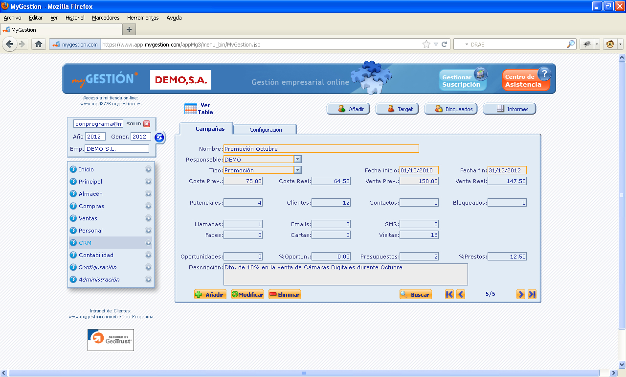Go to first record navigation arrow
Viewport: 626px width, 377px height.
pyautogui.click(x=449, y=294)
